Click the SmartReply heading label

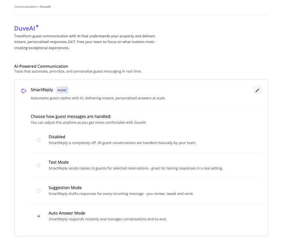click(42, 89)
